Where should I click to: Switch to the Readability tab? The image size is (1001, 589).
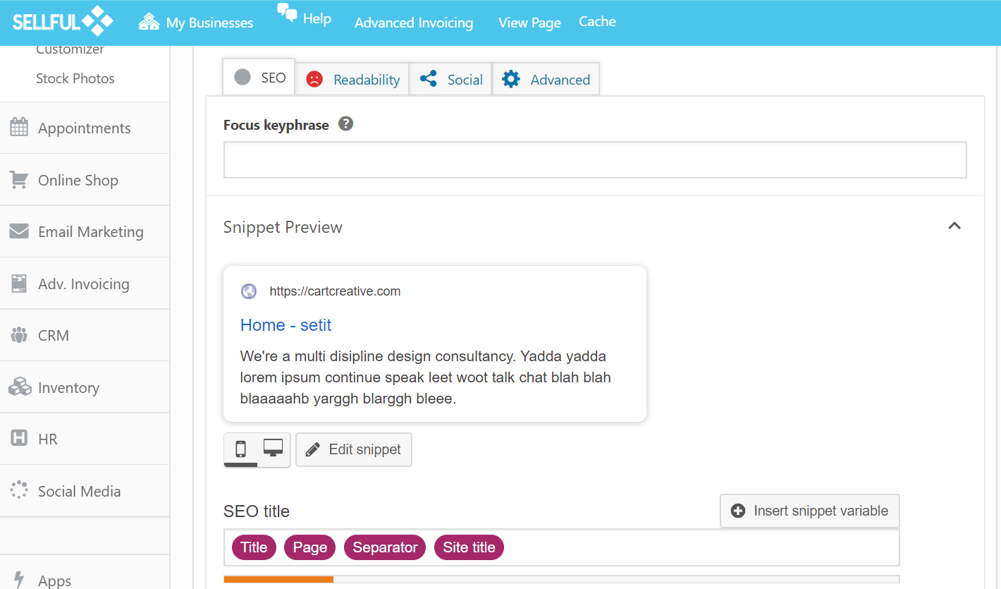[x=352, y=79]
